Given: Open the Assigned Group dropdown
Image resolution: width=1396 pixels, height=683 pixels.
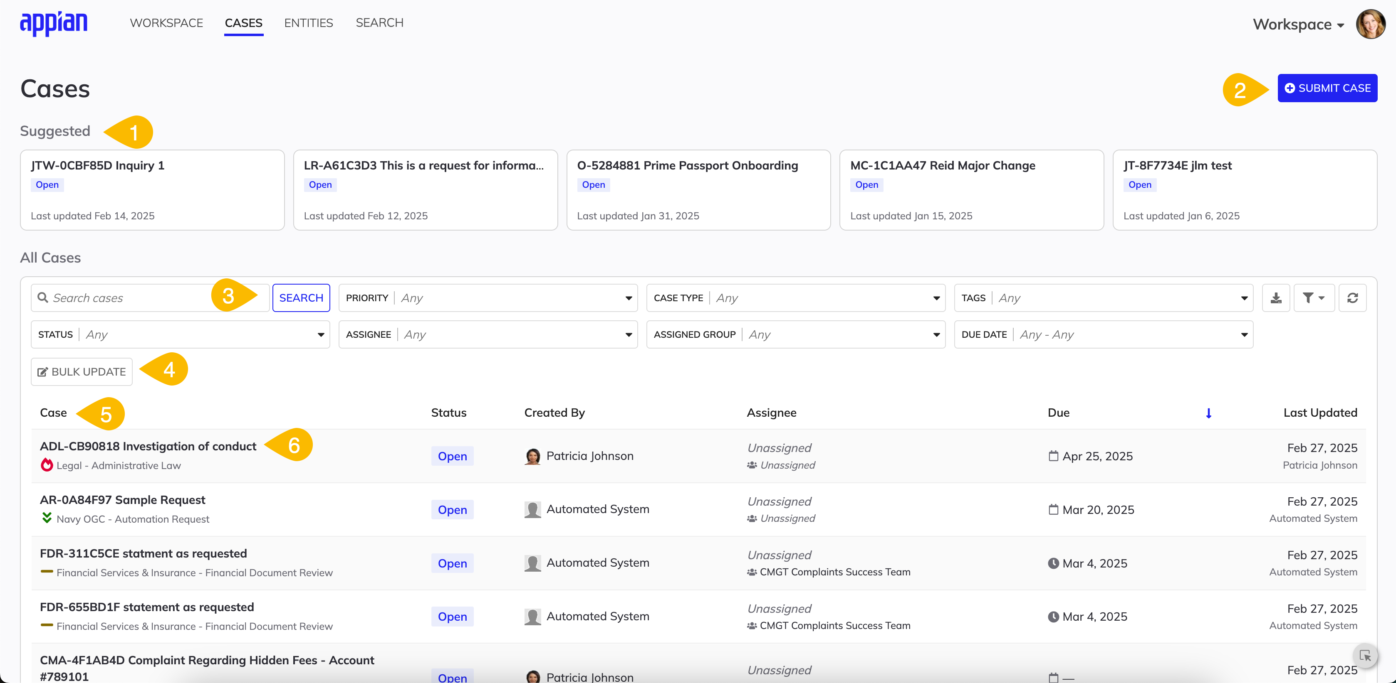Looking at the screenshot, I should [x=796, y=334].
